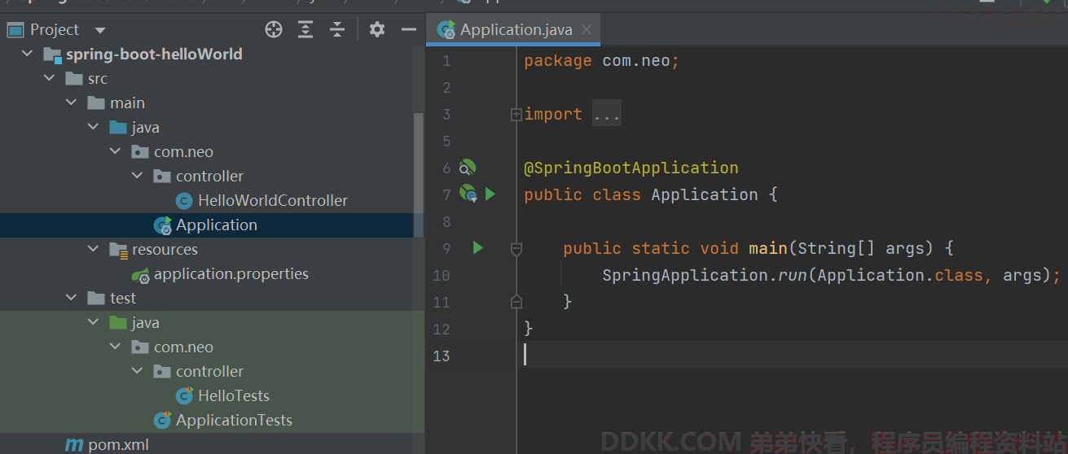Click the src folder icon
This screenshot has width=1068, height=454.
click(73, 79)
